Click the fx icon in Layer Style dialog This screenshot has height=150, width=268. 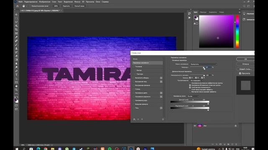click(134, 119)
